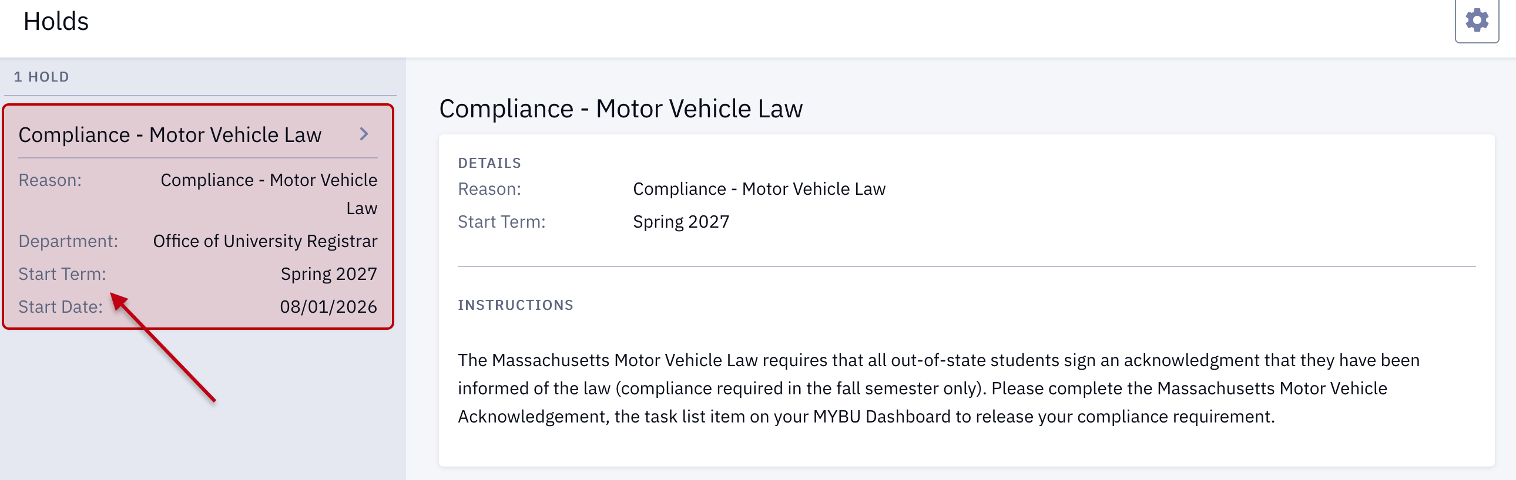Click the Reason label in hold card
This screenshot has height=480, width=1516.
click(50, 180)
